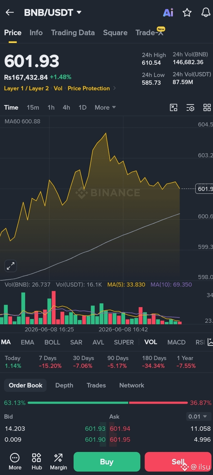Toggle the MACD sub-indicator
This screenshot has height=475, width=213.
pos(176,342)
